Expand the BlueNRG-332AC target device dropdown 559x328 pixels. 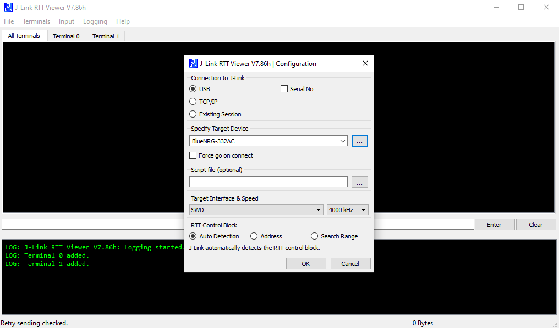(343, 141)
